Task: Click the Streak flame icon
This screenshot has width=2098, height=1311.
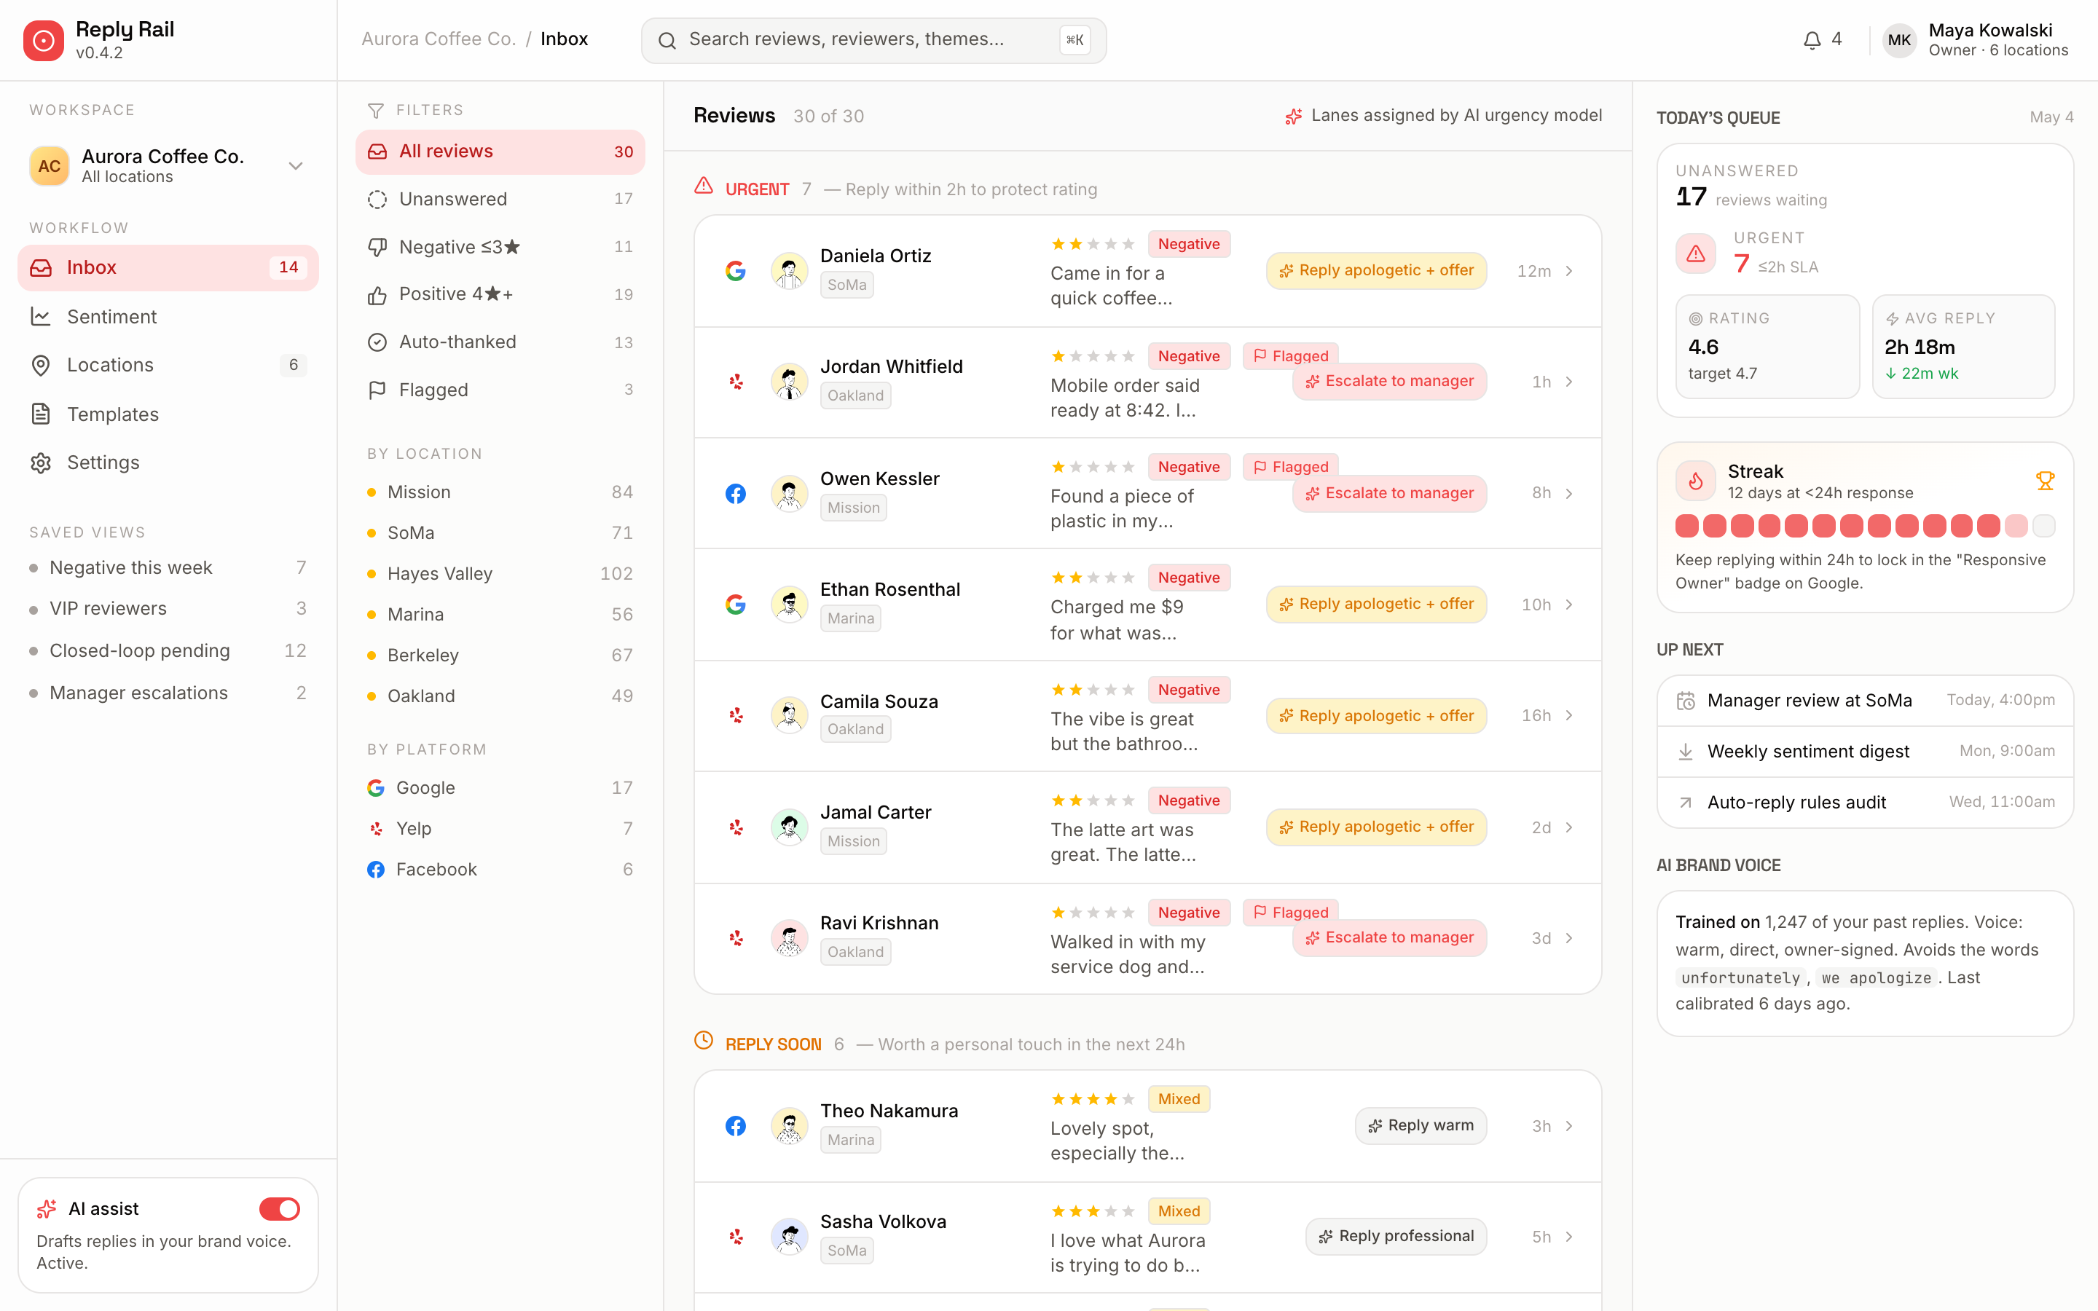Action: [x=1696, y=481]
